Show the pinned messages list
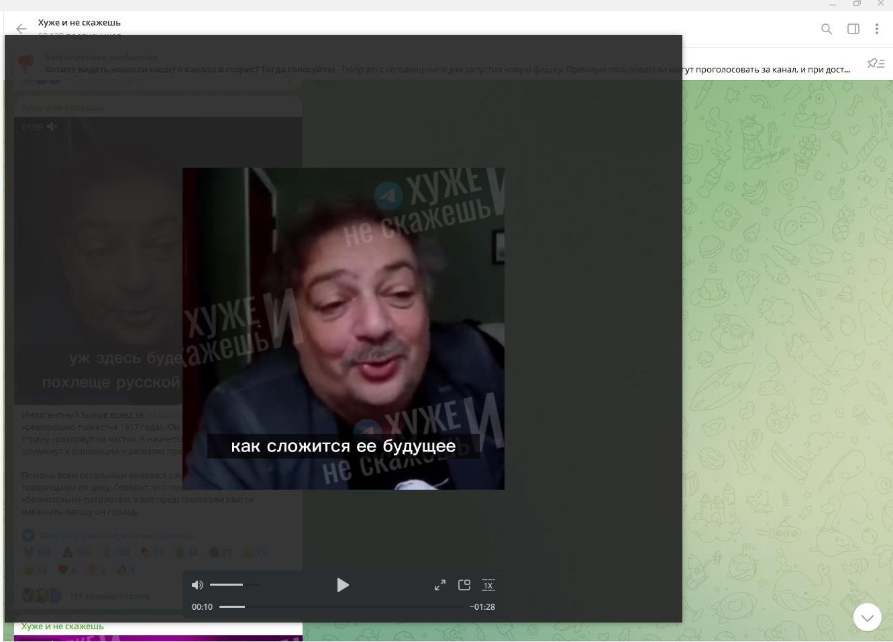The width and height of the screenshot is (893, 642). tap(876, 63)
